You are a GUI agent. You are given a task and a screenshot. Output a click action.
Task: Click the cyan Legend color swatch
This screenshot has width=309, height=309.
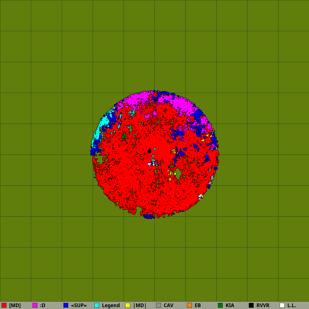tap(97, 305)
